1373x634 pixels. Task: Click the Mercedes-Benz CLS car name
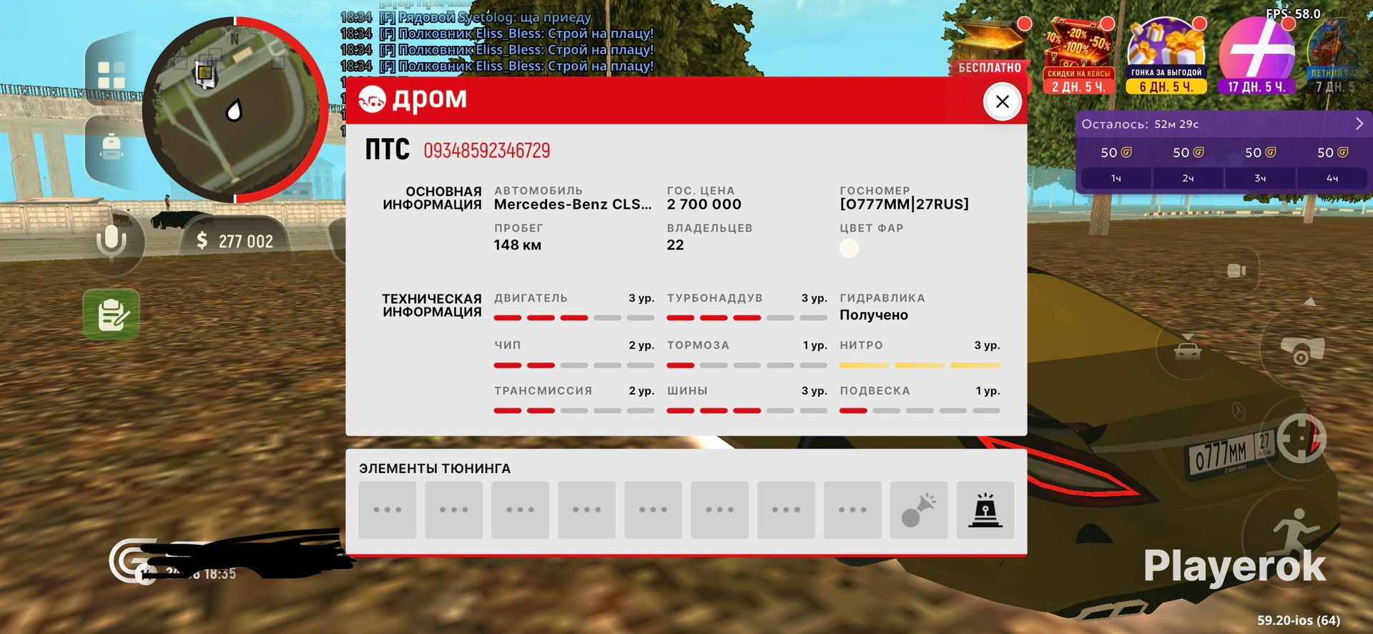(573, 204)
